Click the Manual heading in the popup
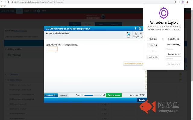The width and height of the screenshot is (193, 120). point(153,39)
